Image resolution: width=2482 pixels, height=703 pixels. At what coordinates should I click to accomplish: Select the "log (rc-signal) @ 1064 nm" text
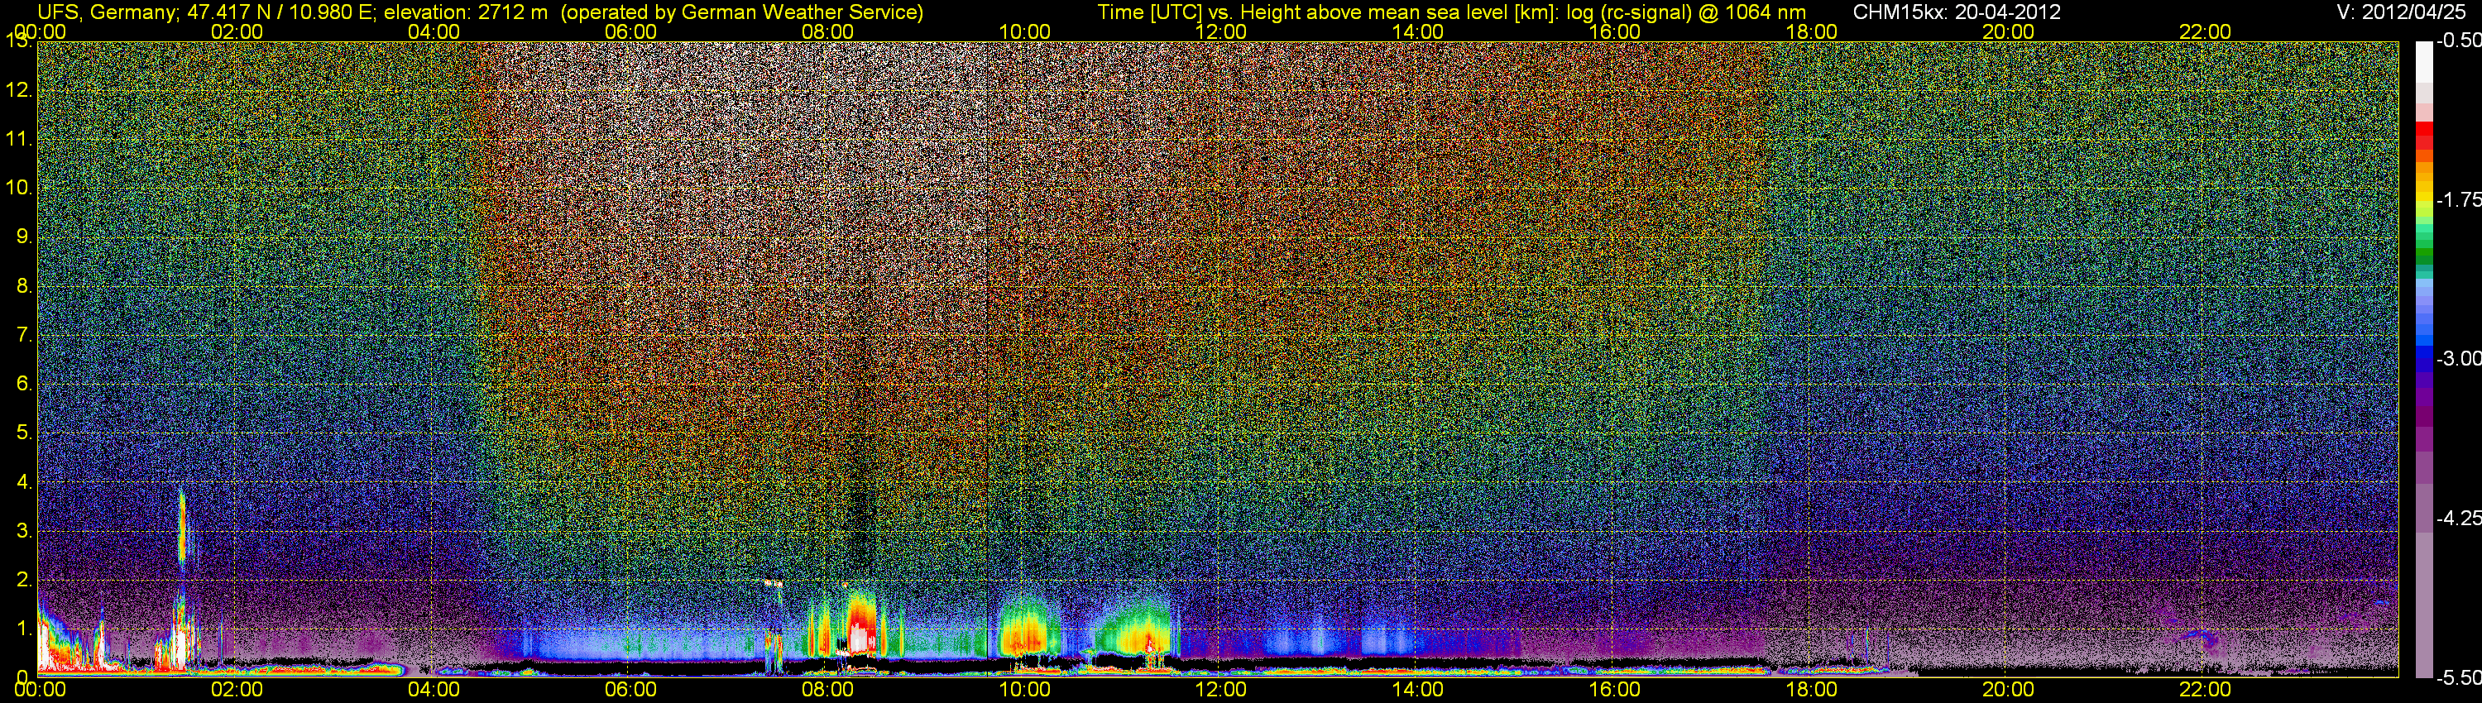pyautogui.click(x=1686, y=12)
